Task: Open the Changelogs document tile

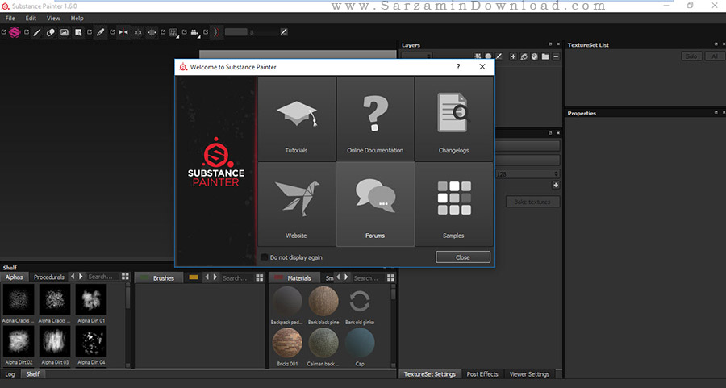Action: [x=453, y=119]
